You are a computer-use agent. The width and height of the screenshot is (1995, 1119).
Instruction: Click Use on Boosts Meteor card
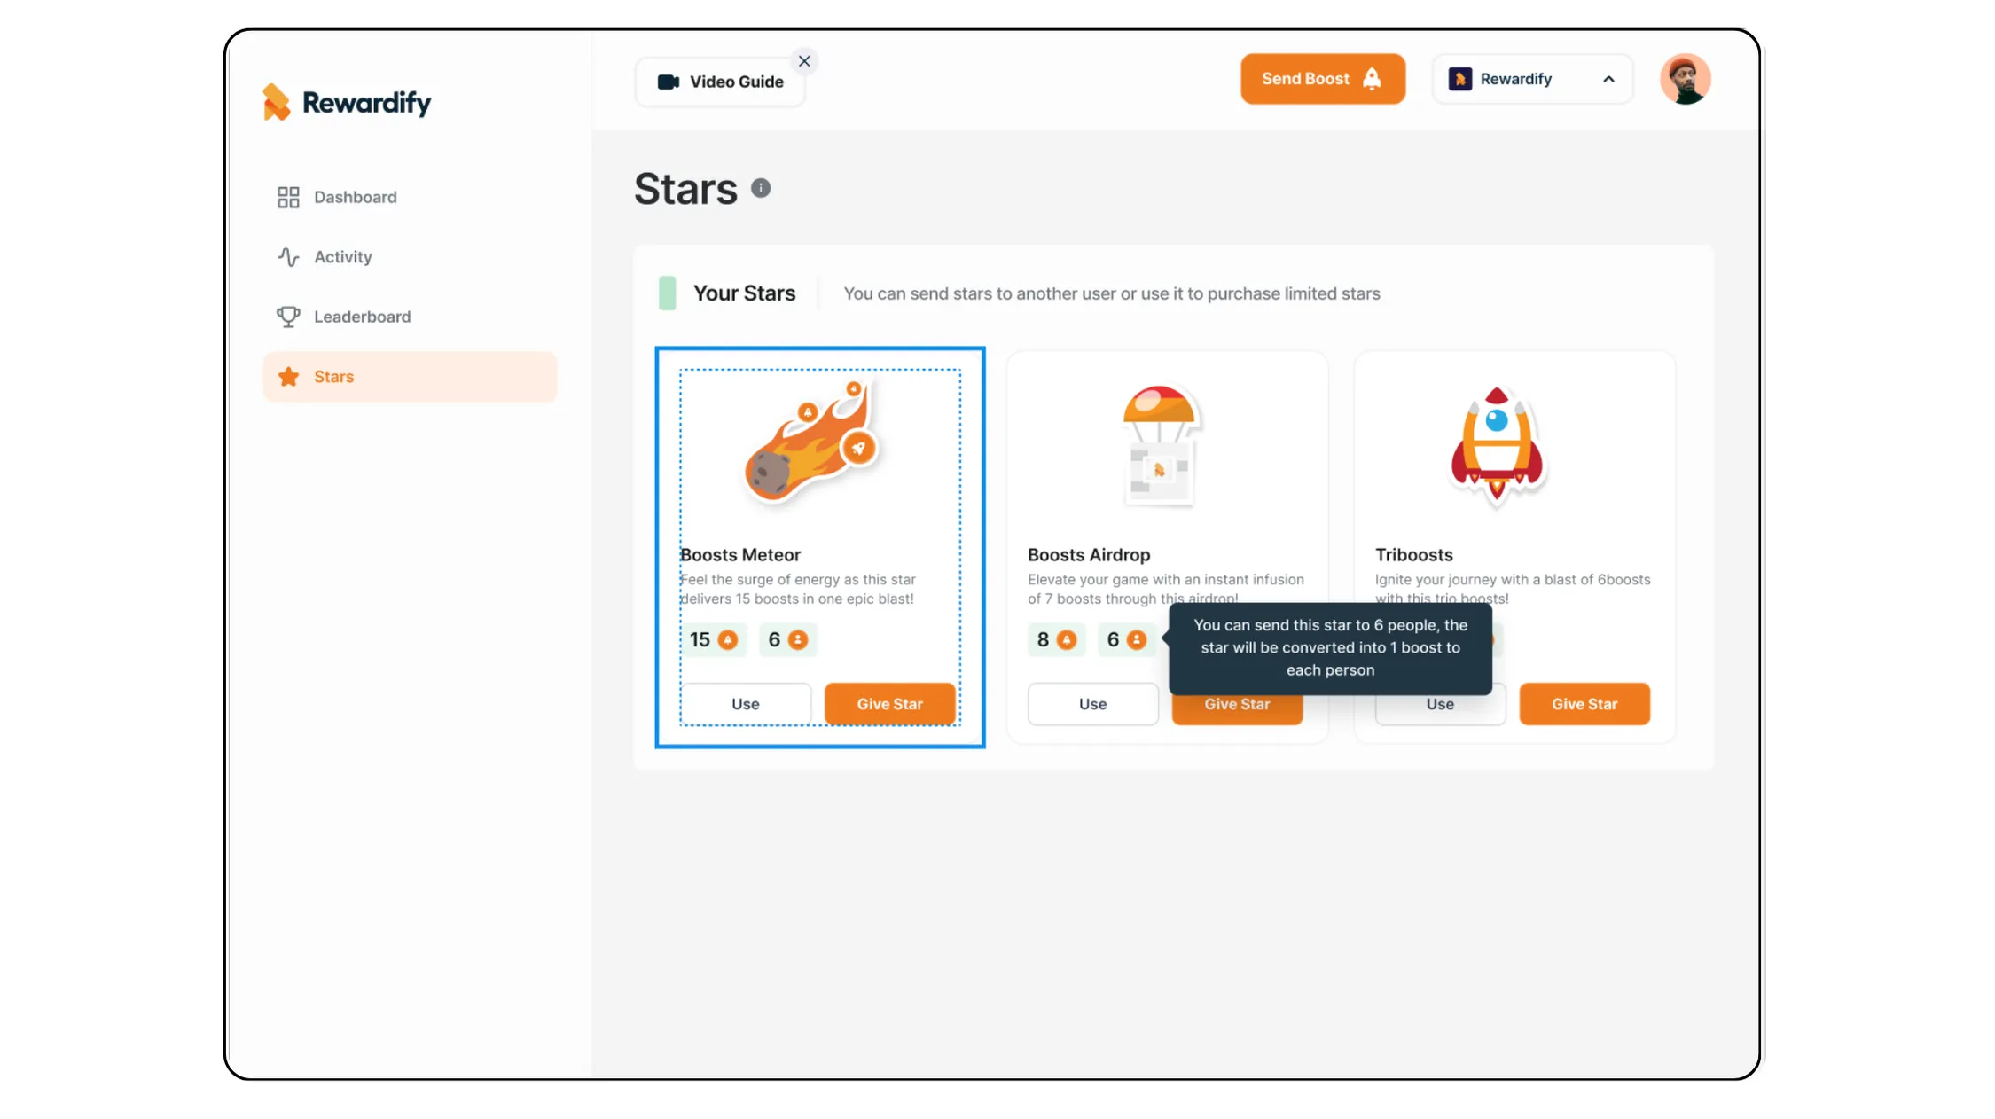click(x=745, y=704)
